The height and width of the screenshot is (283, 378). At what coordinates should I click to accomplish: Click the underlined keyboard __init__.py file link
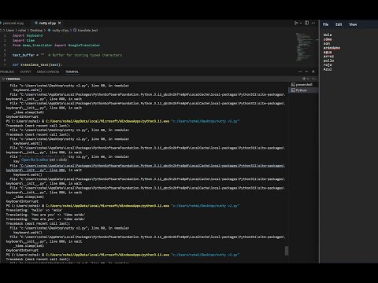145,167
